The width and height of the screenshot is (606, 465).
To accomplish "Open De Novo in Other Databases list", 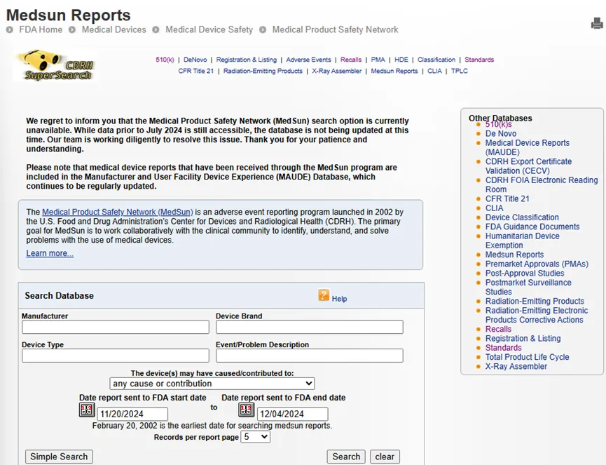I will point(501,133).
